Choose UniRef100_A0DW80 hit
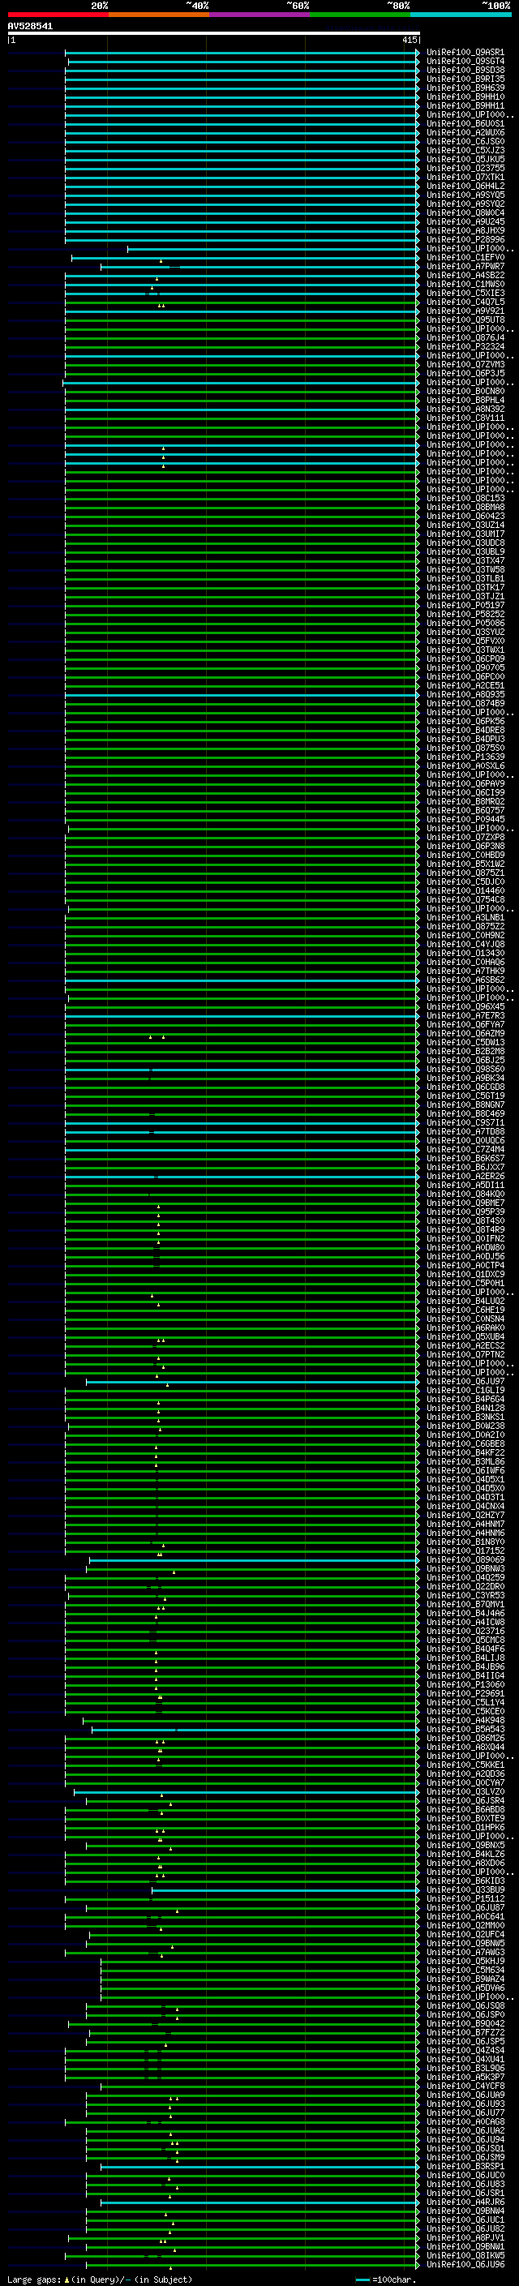The width and height of the screenshot is (519, 2286). click(x=465, y=1247)
